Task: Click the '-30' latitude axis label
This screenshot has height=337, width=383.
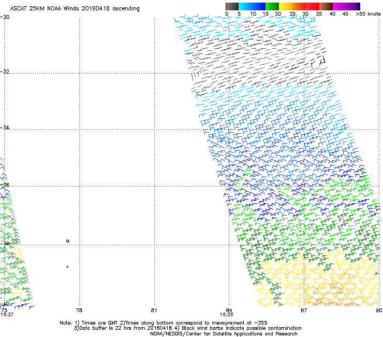Action: click(x=5, y=17)
